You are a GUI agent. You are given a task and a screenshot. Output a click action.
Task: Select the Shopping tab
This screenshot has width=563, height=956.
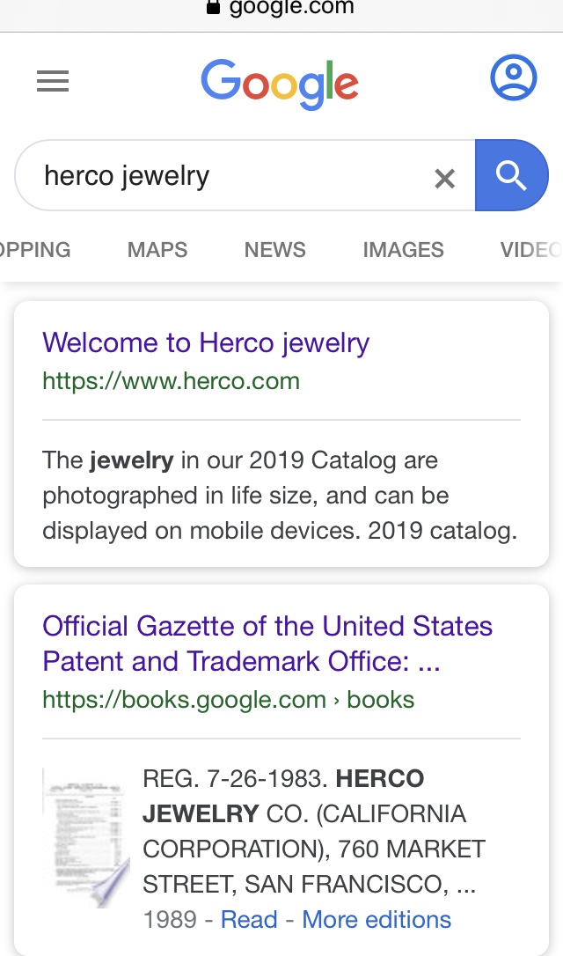pyautogui.click(x=35, y=250)
